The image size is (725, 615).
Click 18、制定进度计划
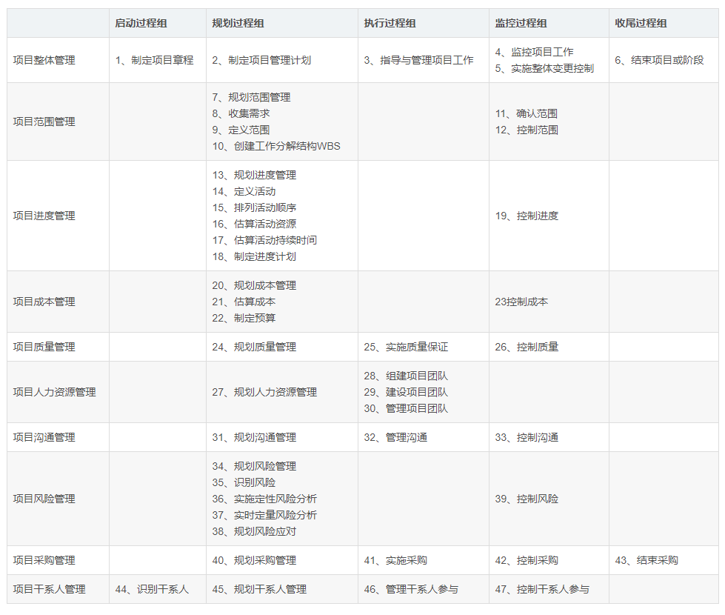pos(254,256)
